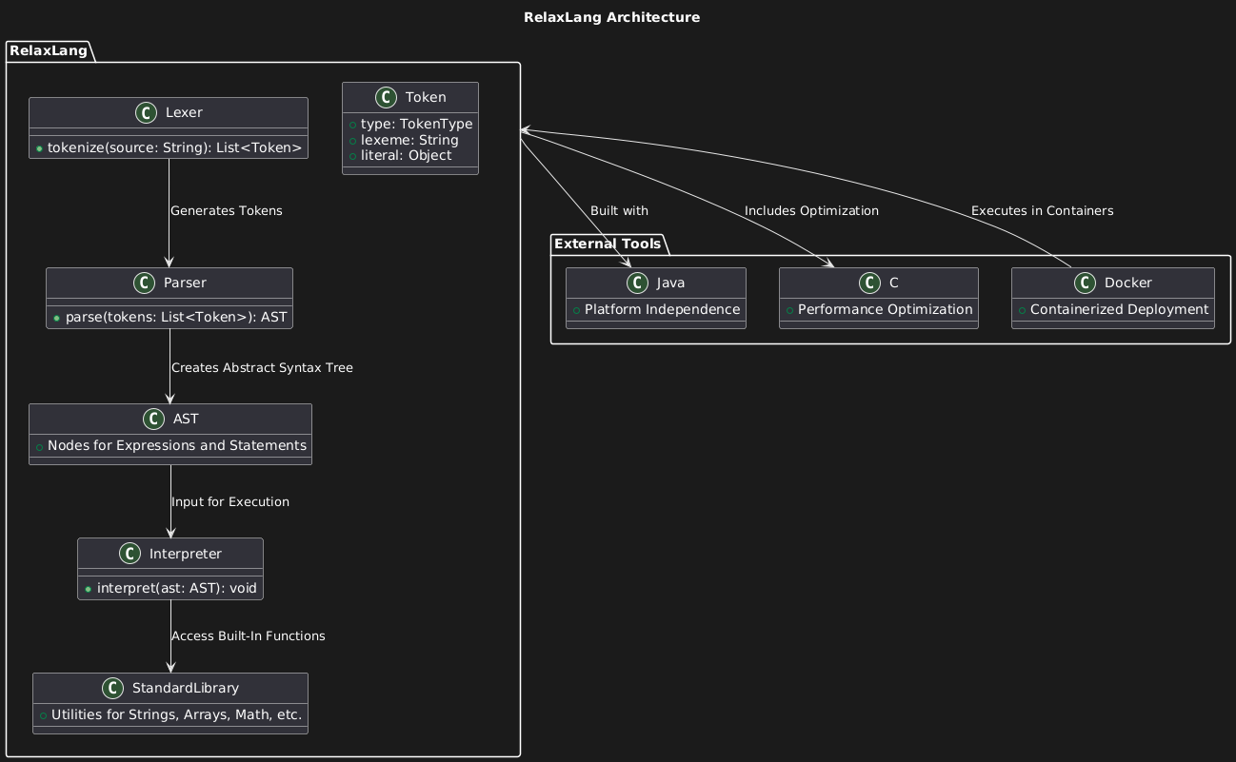
Task: Click the Containerized Deployment attribute
Action: pyautogui.click(x=1119, y=309)
